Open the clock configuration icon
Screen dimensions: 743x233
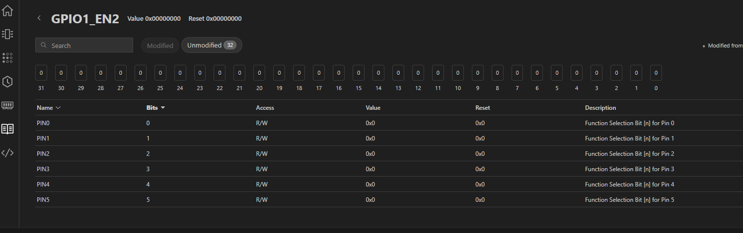[x=7, y=82]
